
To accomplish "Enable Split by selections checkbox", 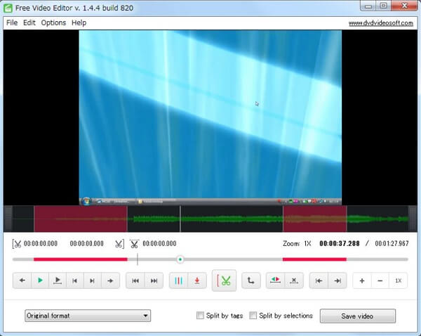I will pos(253,316).
